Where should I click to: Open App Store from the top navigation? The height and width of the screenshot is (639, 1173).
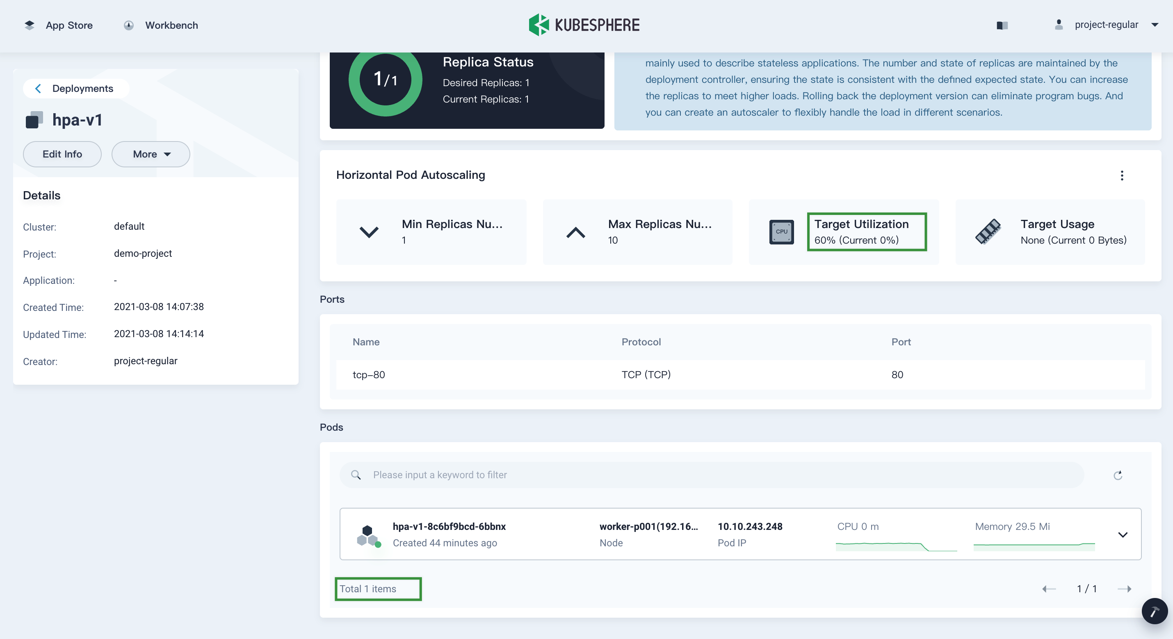click(x=69, y=25)
